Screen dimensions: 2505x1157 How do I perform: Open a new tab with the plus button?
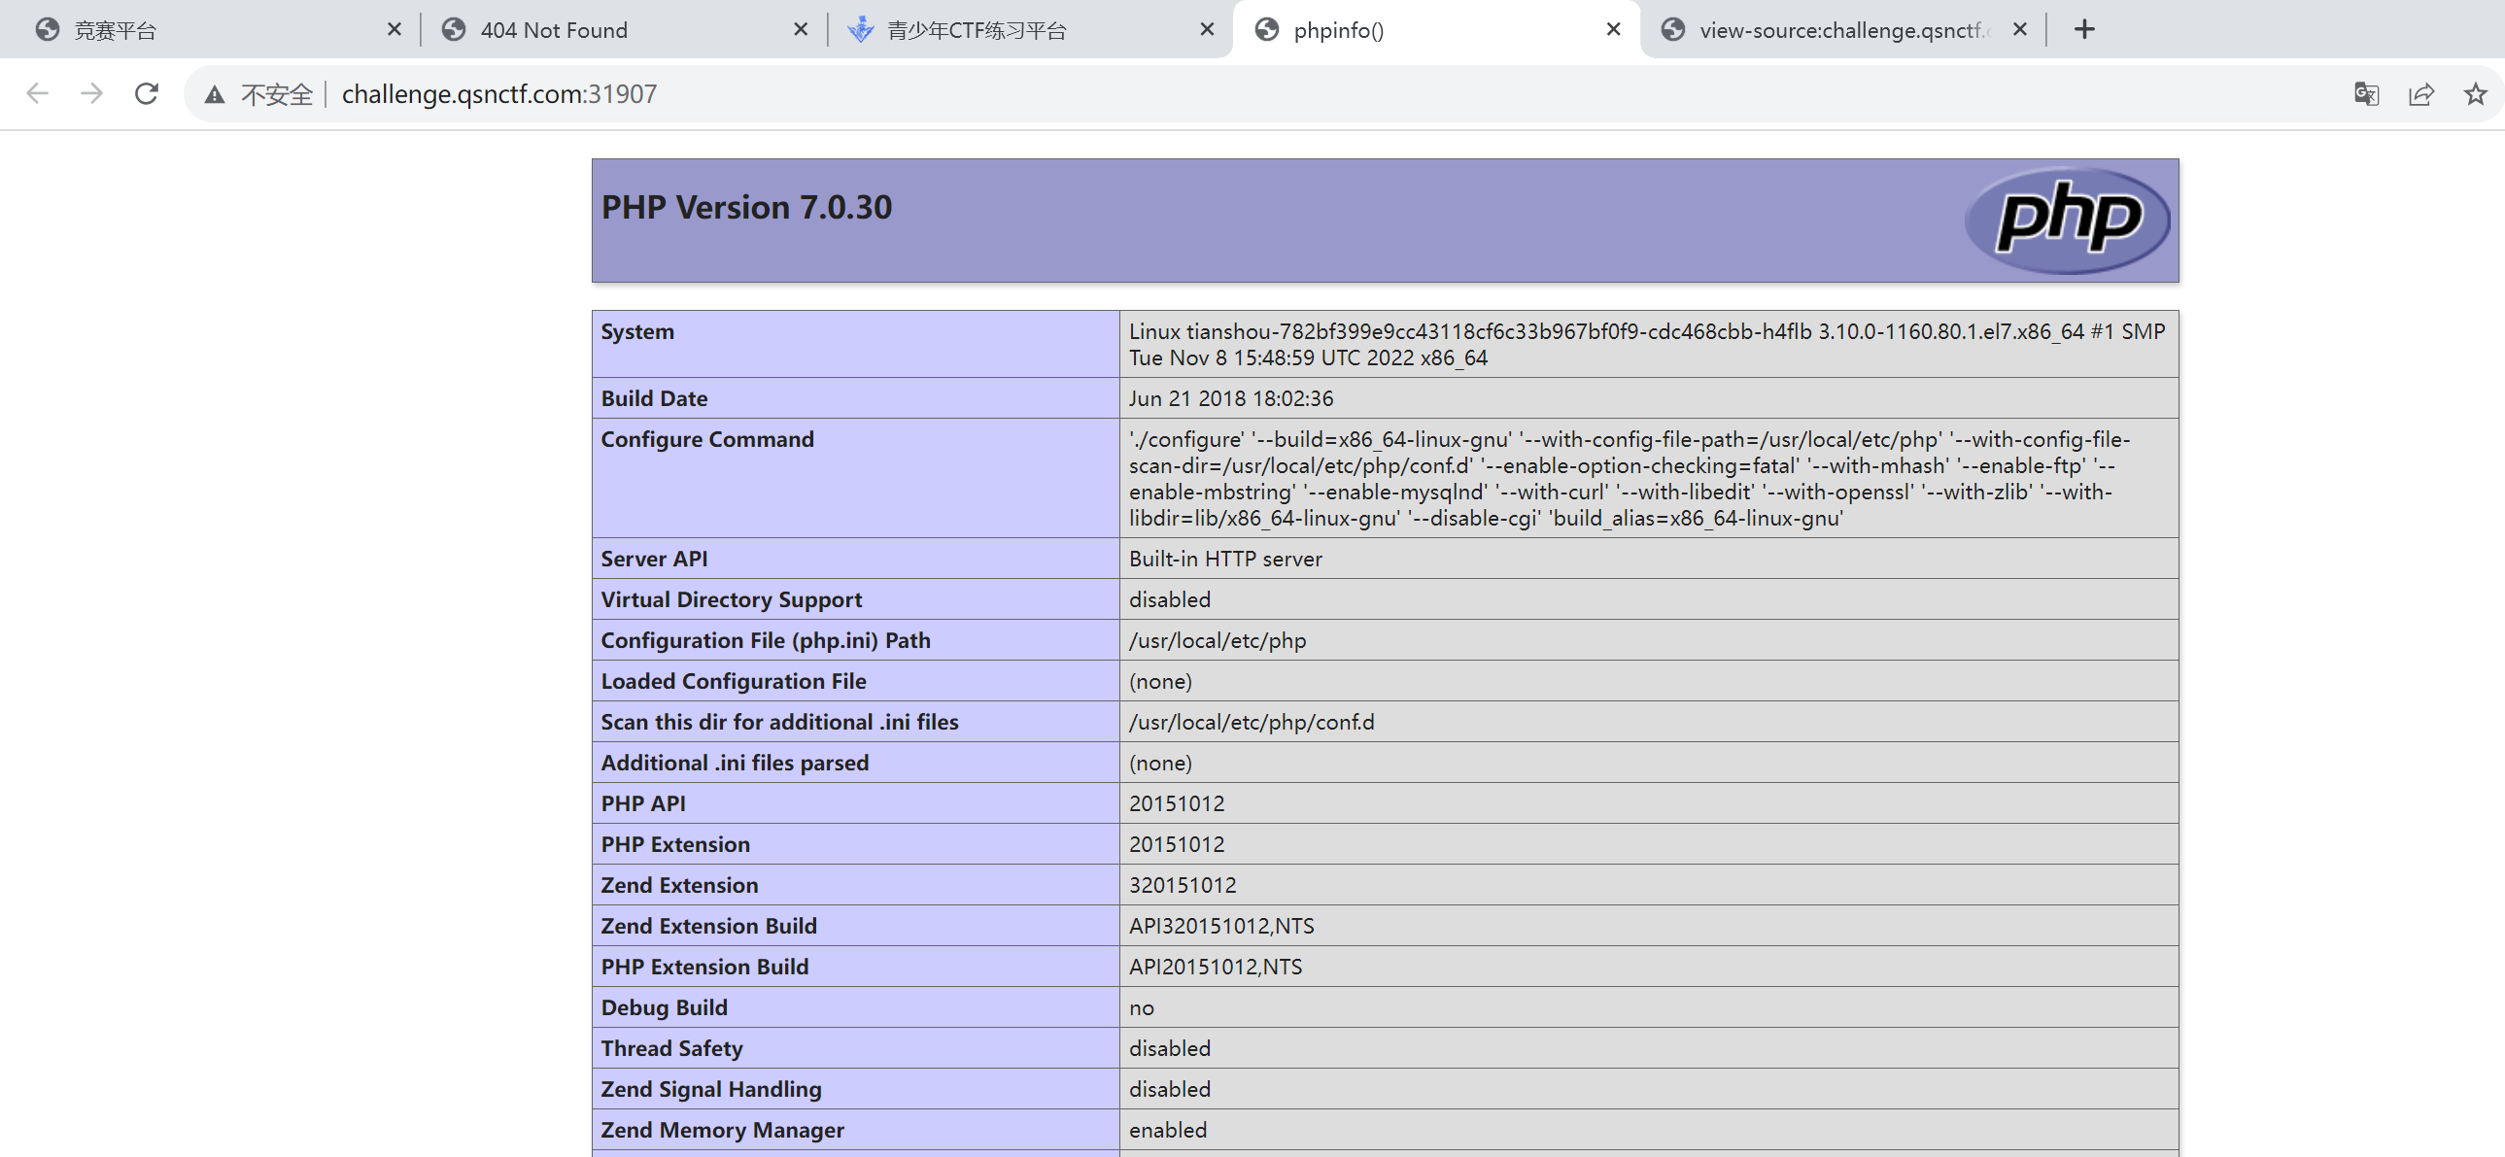pos(2084,29)
